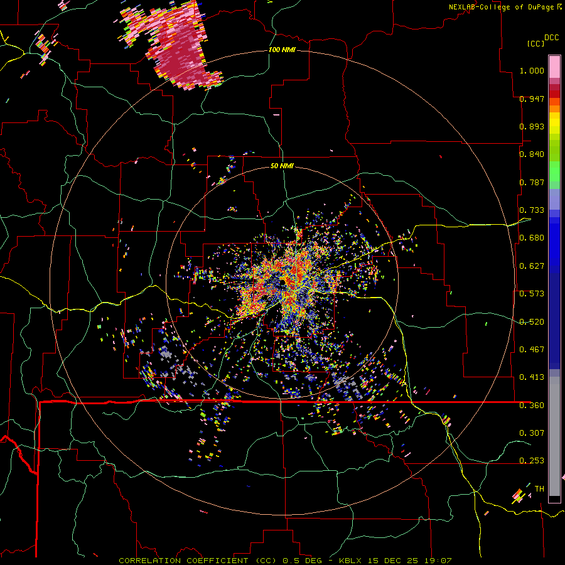Pick the red segment of the color bar
Image resolution: width=565 pixels, height=565 pixels.
coord(554,94)
